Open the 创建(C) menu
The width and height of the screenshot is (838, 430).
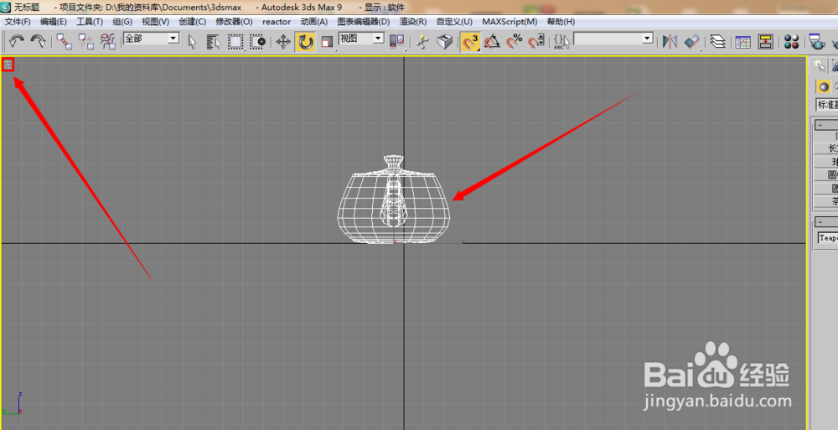(x=193, y=22)
